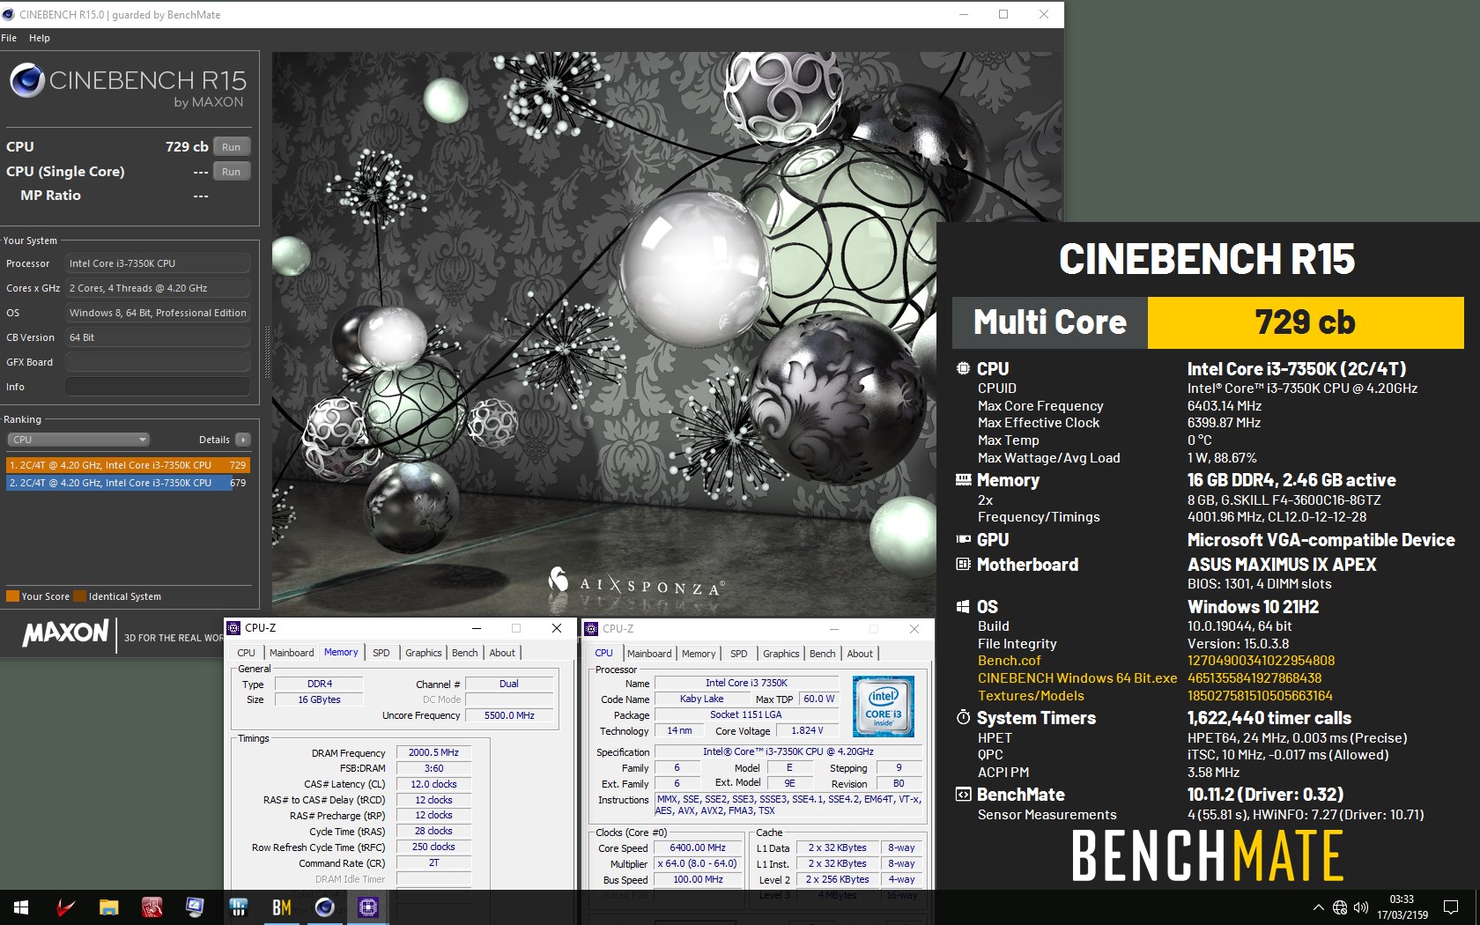1480x925 pixels.
Task: Click the DRAM Frequency 2000.5 MHz value
Action: pyautogui.click(x=433, y=753)
